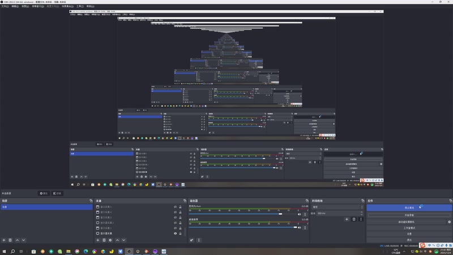The width and height of the screenshot is (453, 255).
Task: Click the 工作室模式 studio mode button
Action: click(x=409, y=228)
